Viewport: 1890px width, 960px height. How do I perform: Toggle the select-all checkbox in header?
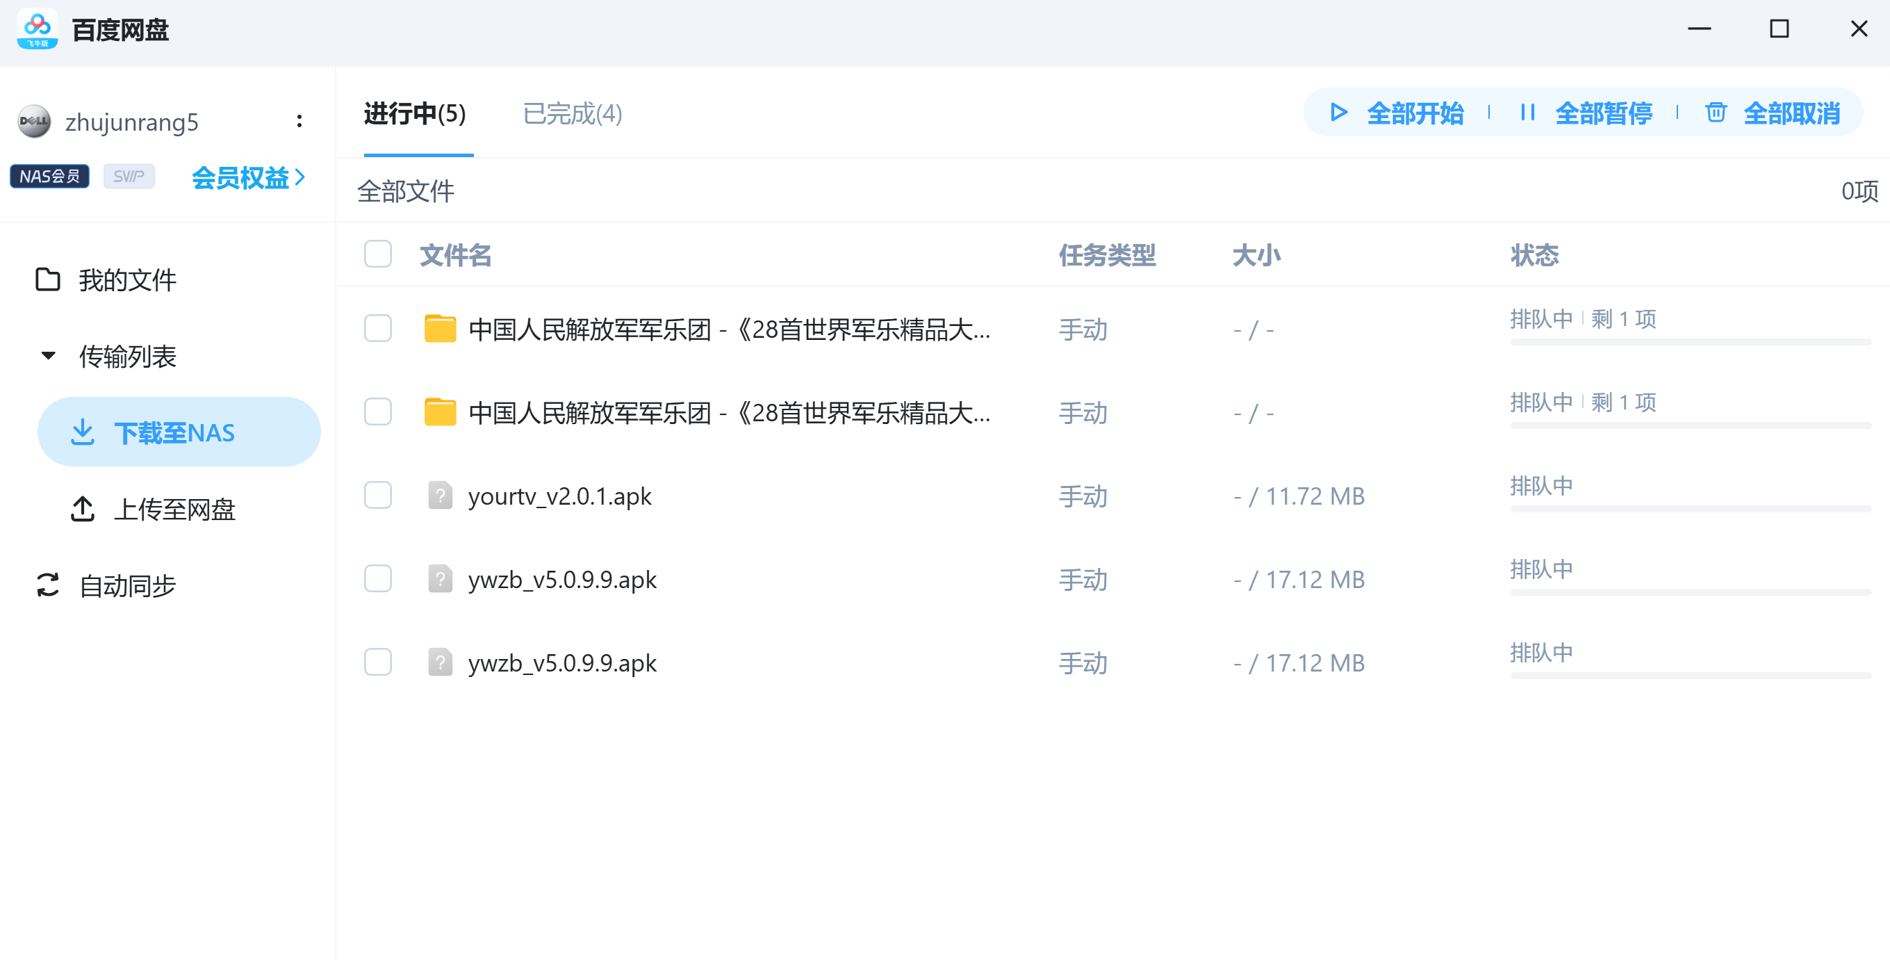tap(378, 254)
